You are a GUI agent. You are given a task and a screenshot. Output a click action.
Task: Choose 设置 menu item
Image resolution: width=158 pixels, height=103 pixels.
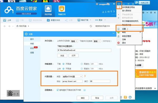coord(130,29)
